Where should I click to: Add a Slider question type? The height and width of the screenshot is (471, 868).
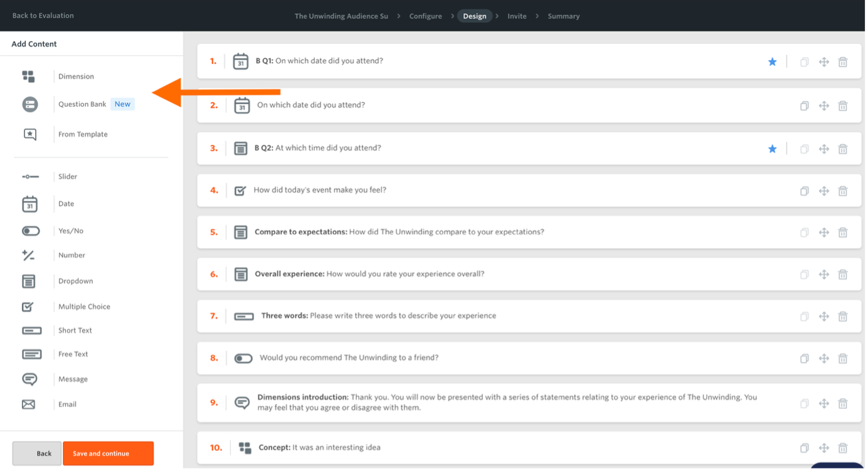click(x=67, y=177)
